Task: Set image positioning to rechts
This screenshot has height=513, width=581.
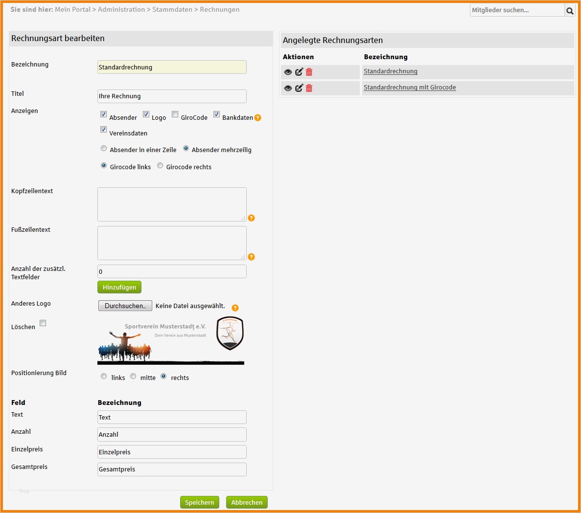Action: (x=163, y=377)
